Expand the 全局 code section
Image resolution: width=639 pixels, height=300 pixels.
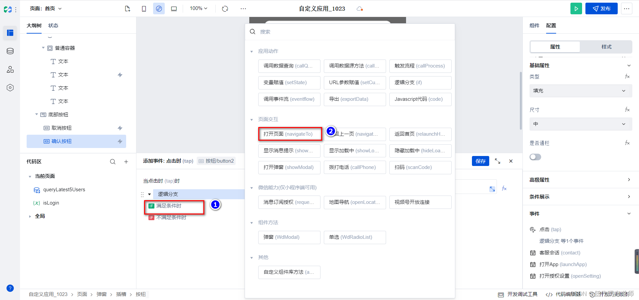pyautogui.click(x=30, y=216)
